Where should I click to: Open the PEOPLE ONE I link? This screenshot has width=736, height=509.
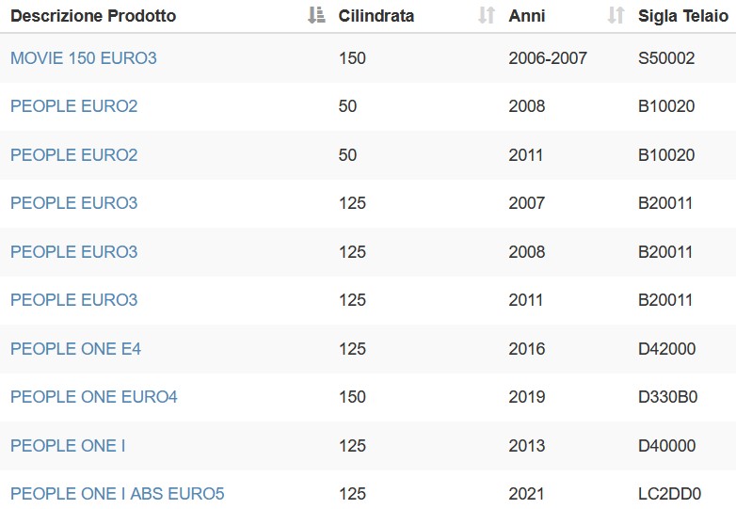[68, 446]
